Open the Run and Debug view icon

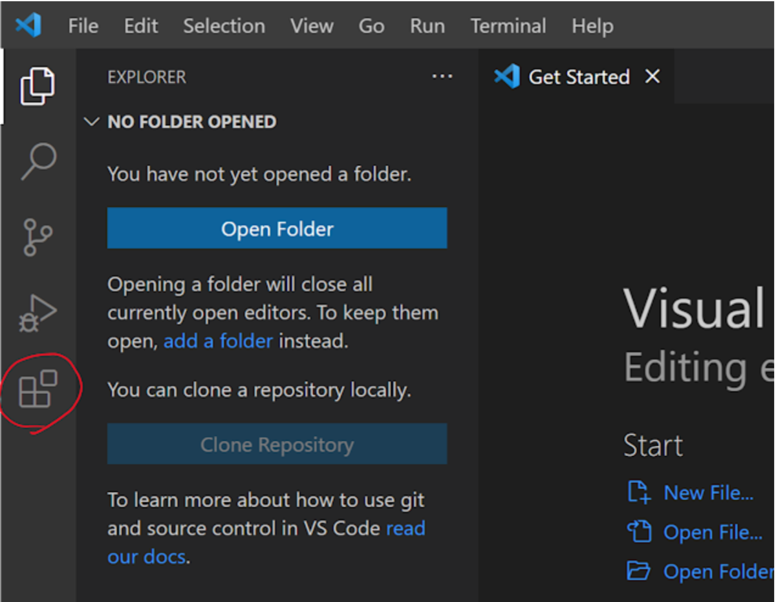38,314
